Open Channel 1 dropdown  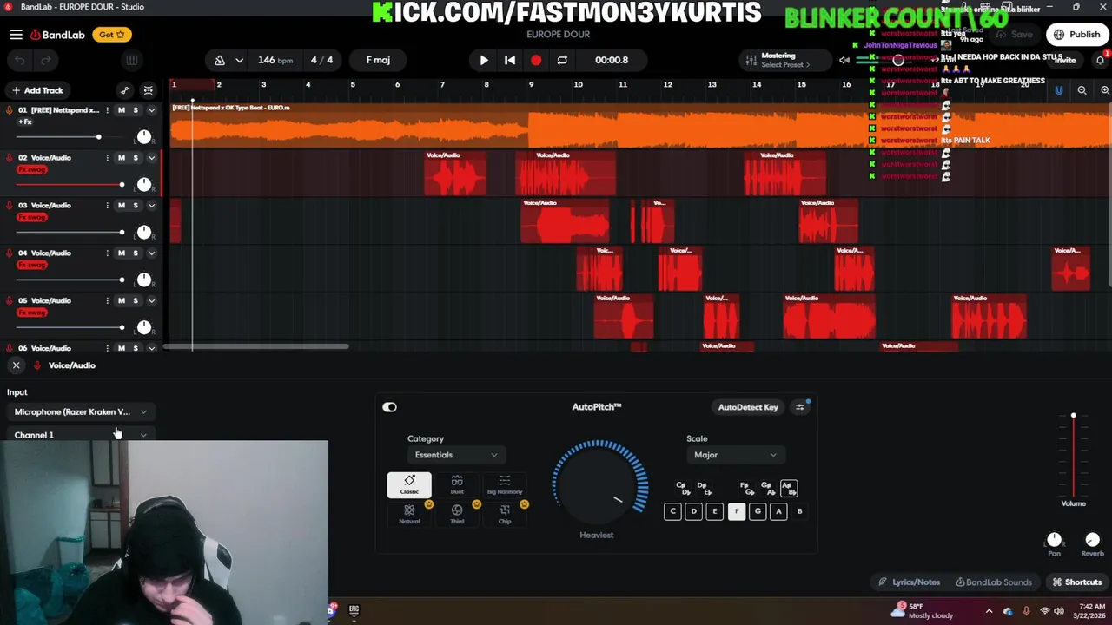tap(80, 434)
